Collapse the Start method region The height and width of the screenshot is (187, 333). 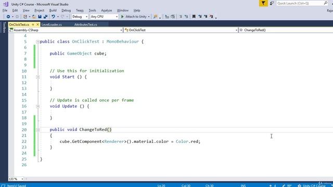[37, 77]
